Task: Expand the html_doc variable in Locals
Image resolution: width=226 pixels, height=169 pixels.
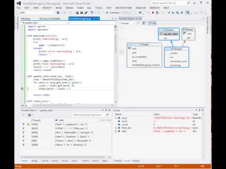Action: (116, 128)
